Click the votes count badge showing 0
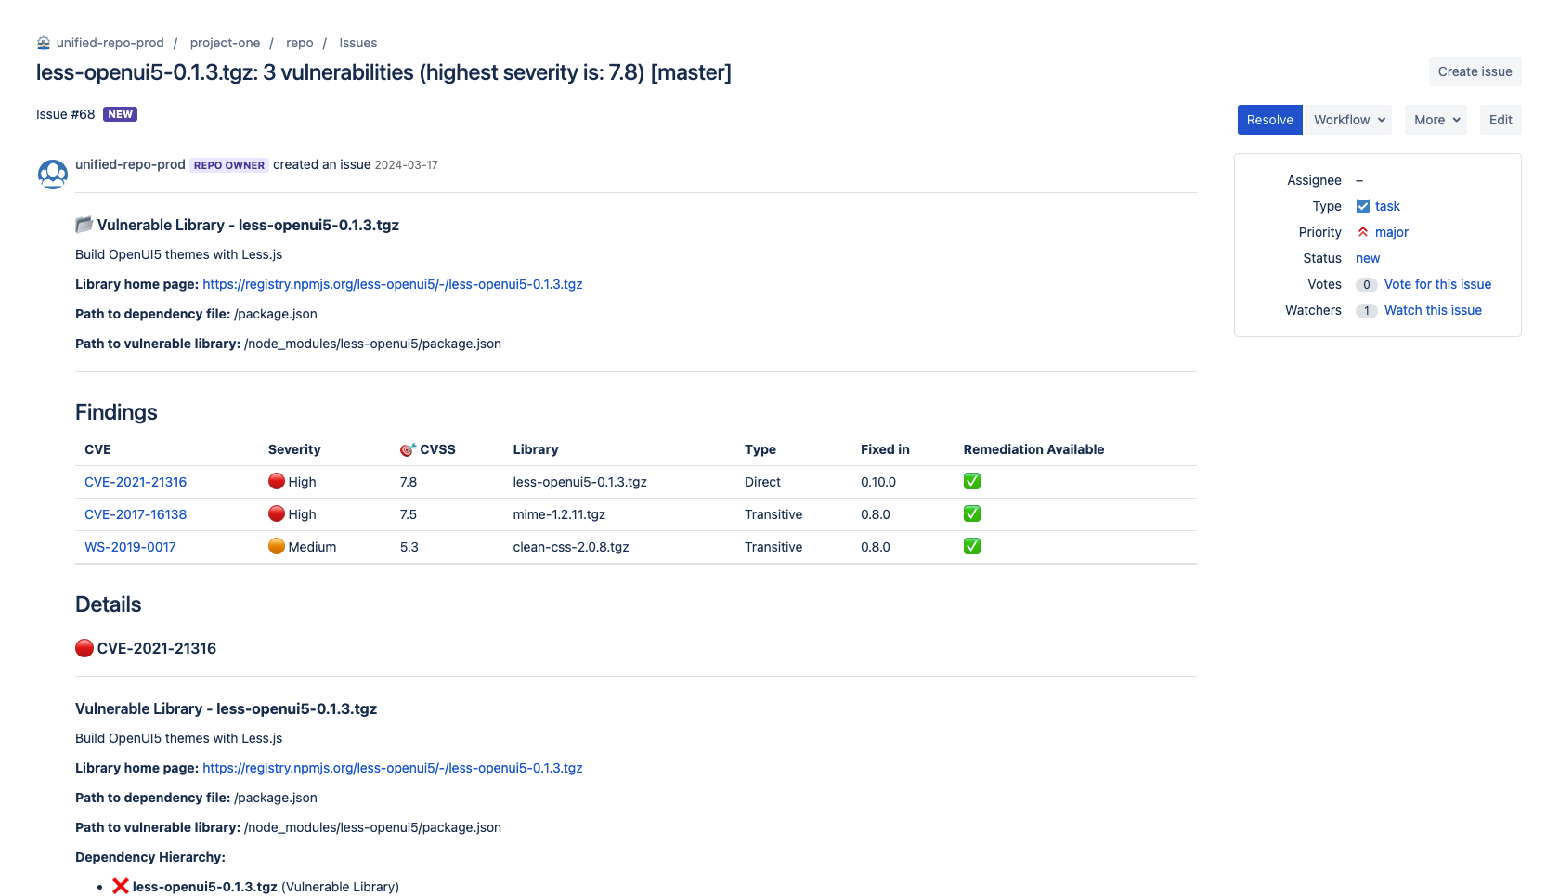 [x=1367, y=285]
